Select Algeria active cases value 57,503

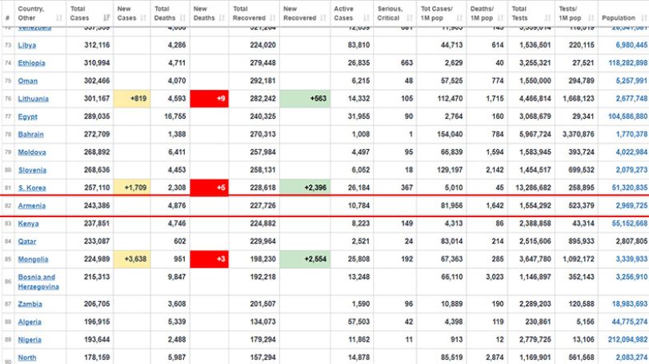coord(359,322)
